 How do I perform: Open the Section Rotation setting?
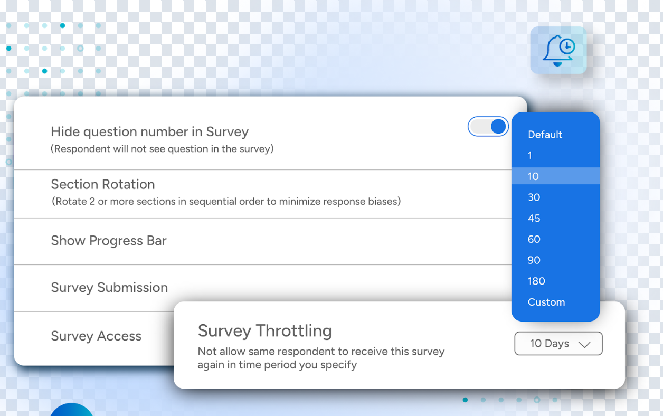pyautogui.click(x=103, y=184)
